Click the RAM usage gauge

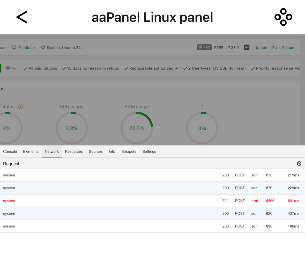point(137,128)
